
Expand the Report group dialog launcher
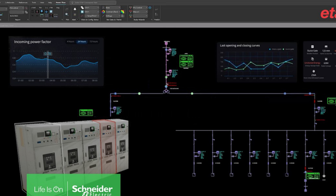tap(28, 20)
